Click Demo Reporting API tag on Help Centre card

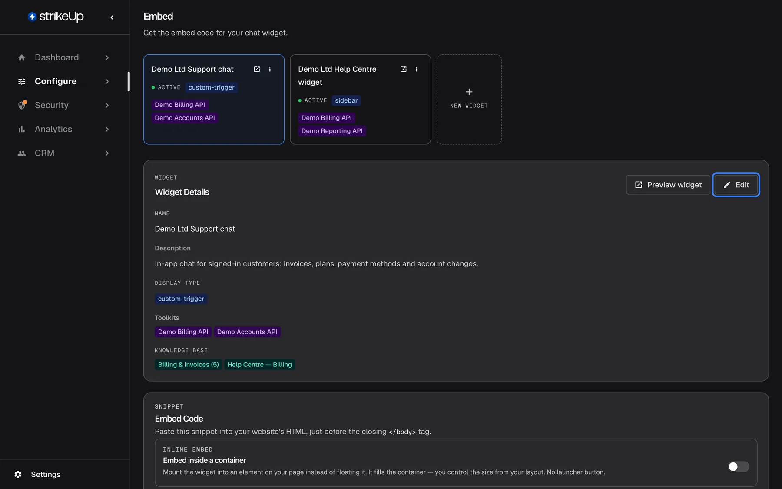tap(332, 131)
